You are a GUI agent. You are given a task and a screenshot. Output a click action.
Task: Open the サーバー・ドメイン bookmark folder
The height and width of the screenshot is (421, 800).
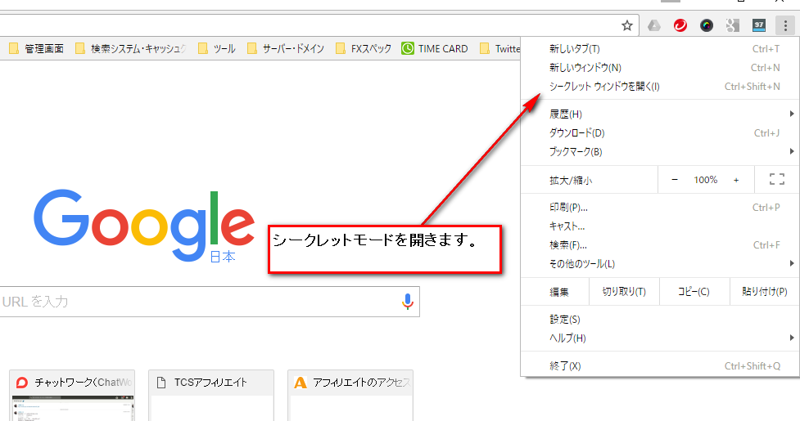click(286, 49)
